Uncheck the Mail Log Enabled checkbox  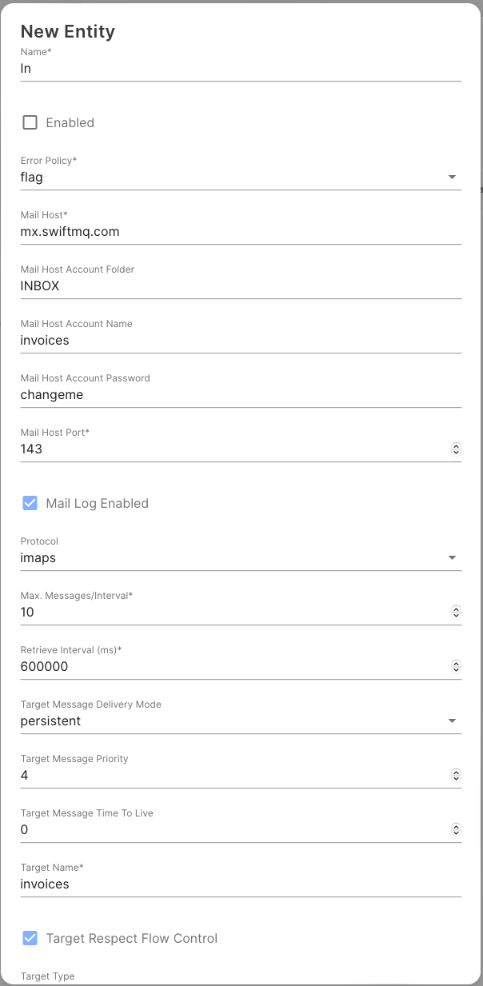30,503
